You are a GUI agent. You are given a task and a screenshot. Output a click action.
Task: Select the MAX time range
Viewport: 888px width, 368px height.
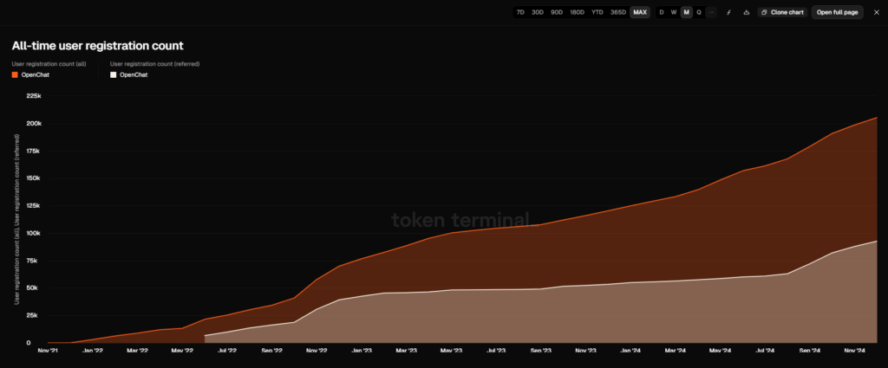click(640, 12)
